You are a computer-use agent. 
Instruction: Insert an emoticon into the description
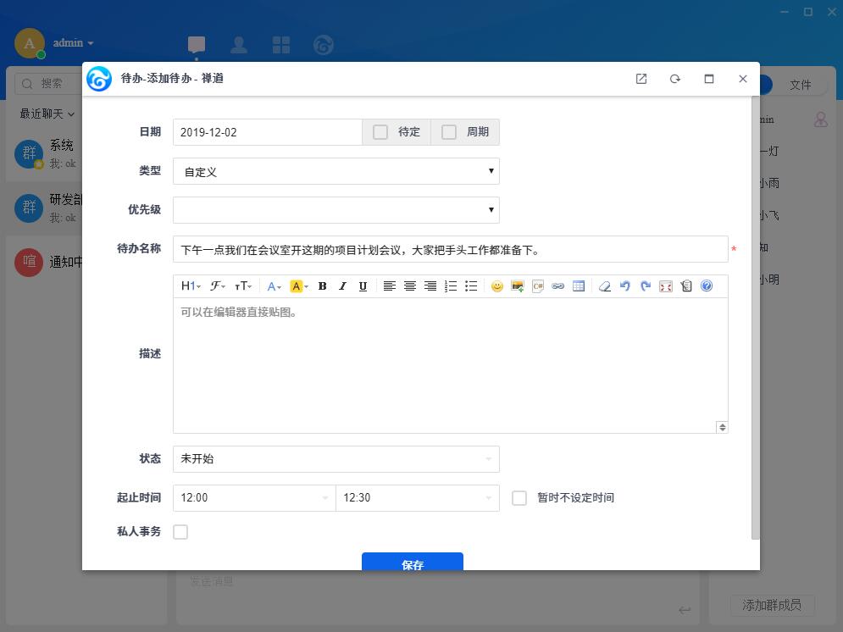(x=497, y=286)
